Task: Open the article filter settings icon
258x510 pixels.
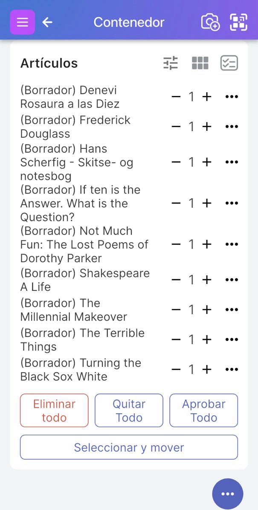Action: pyautogui.click(x=171, y=63)
